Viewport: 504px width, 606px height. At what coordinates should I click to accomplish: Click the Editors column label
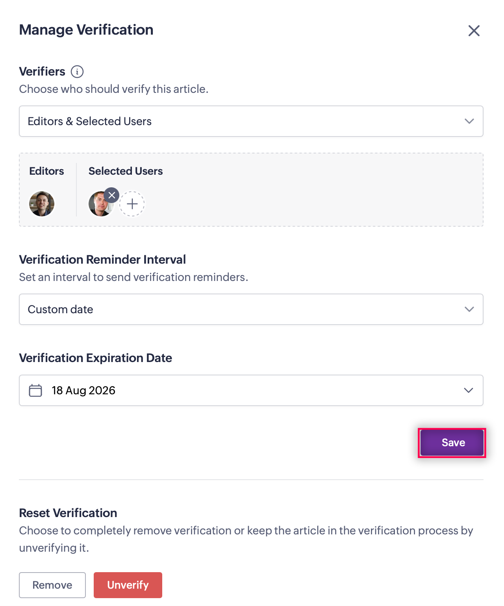click(46, 171)
